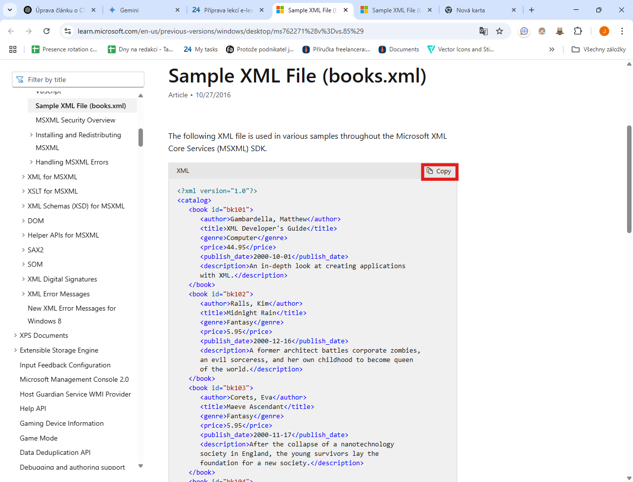Open Input Feedback Configuration
The height and width of the screenshot is (482, 633).
65,365
